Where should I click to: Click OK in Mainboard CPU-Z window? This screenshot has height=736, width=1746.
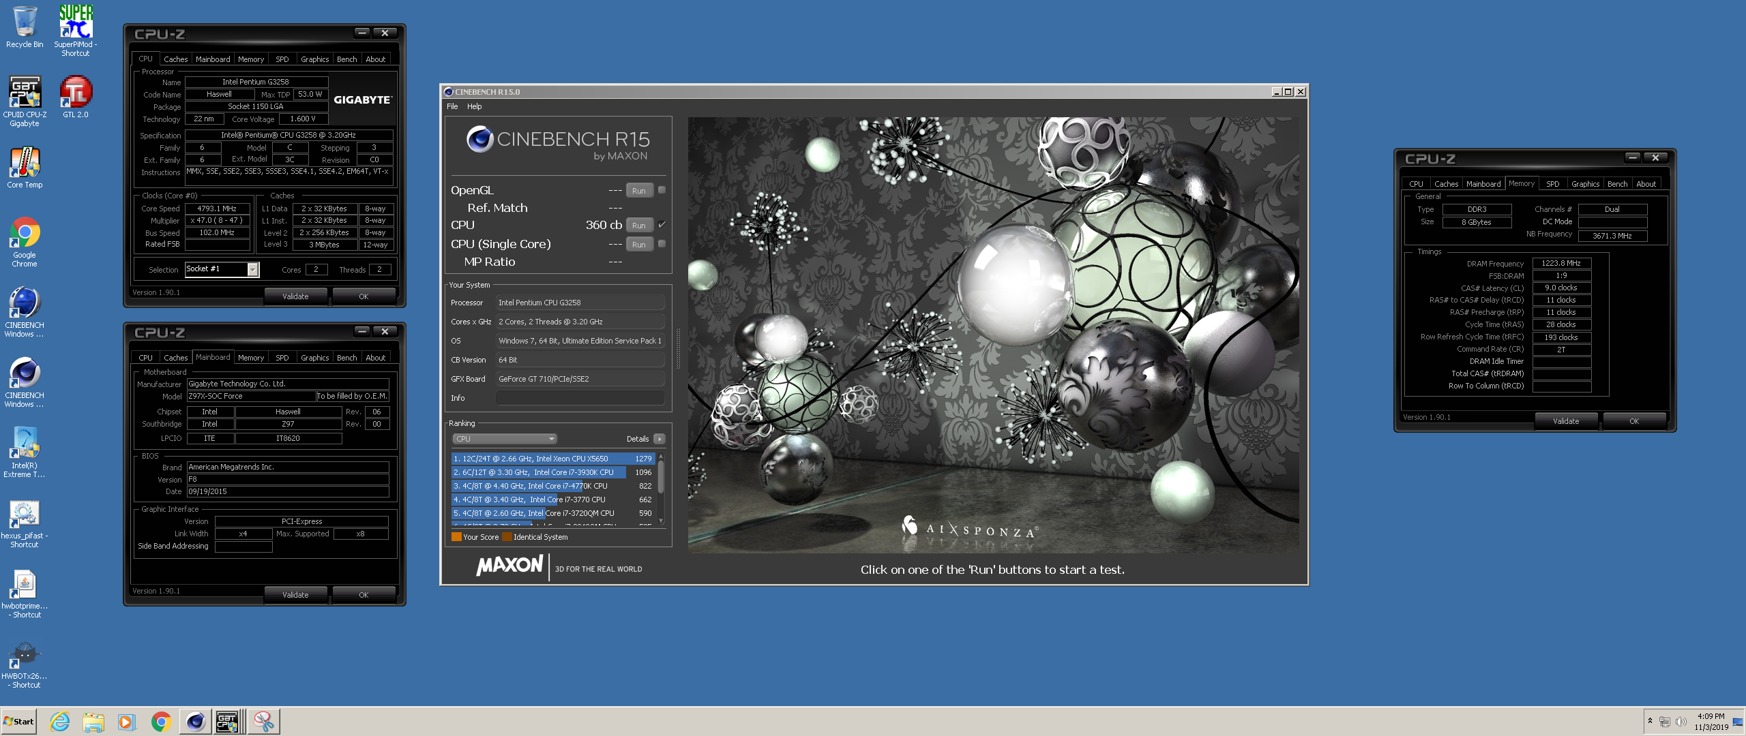click(x=364, y=595)
